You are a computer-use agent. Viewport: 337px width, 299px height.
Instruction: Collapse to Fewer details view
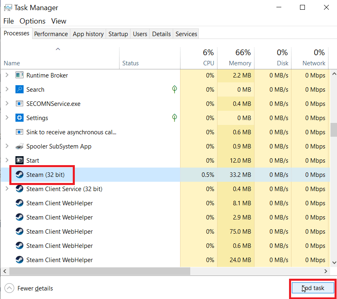click(28, 288)
